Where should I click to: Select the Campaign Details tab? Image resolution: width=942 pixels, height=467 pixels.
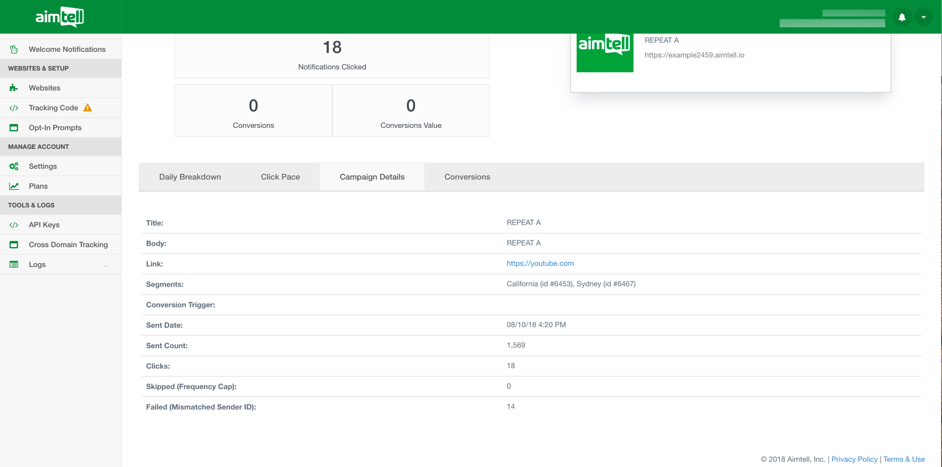[372, 177]
